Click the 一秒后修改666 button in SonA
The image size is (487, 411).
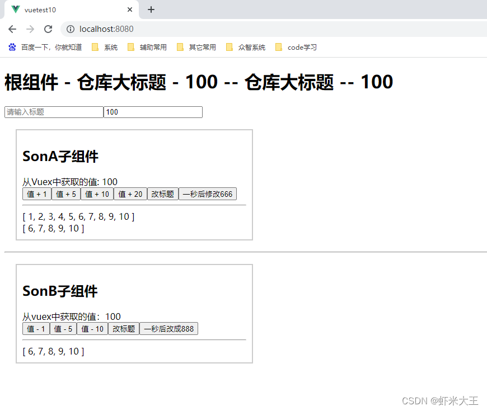tap(208, 193)
